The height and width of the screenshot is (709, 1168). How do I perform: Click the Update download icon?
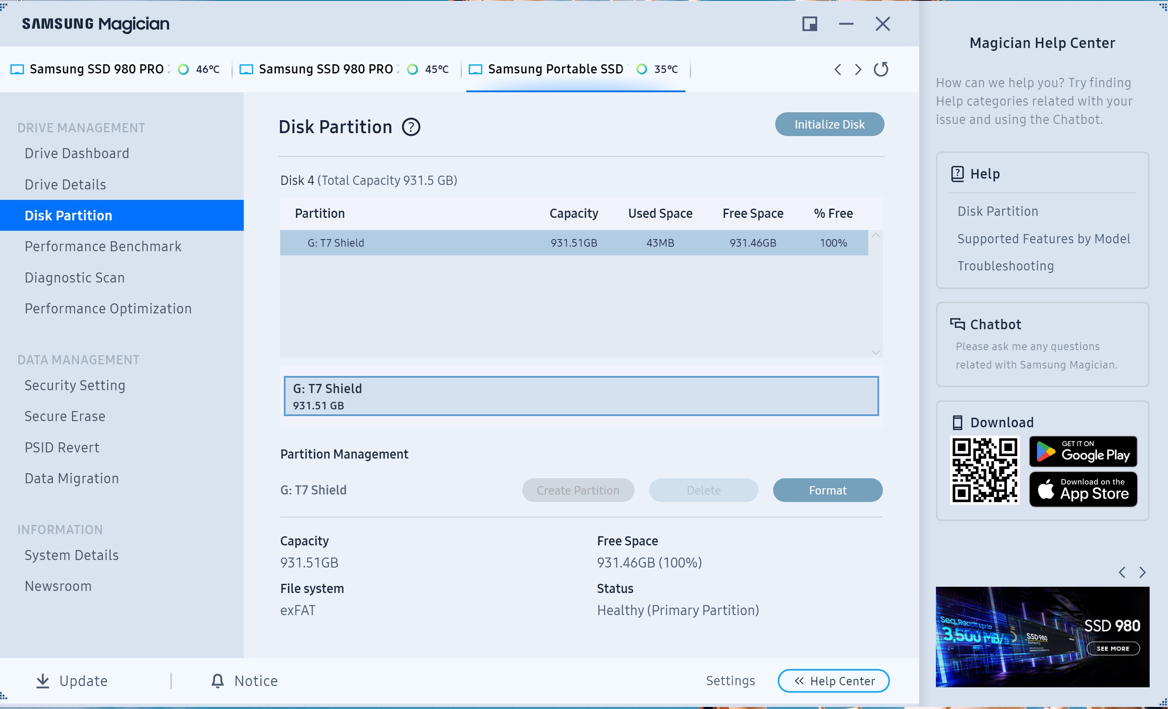43,681
